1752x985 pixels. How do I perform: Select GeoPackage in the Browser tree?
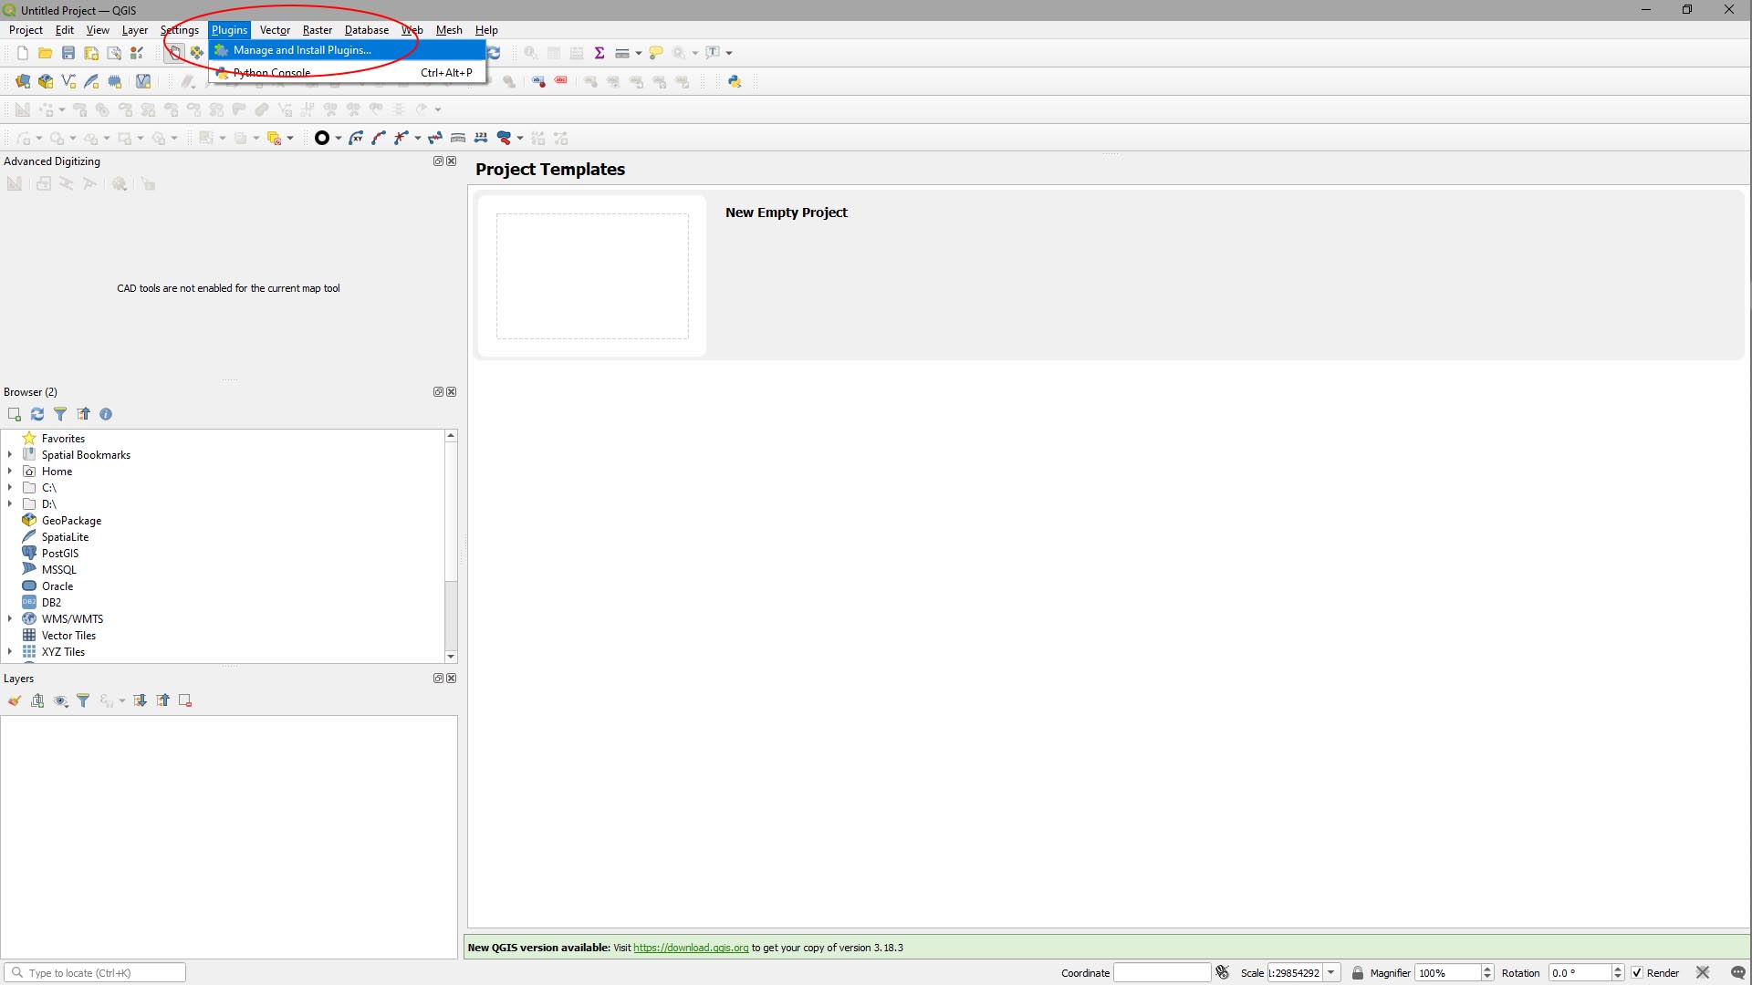[x=71, y=520]
